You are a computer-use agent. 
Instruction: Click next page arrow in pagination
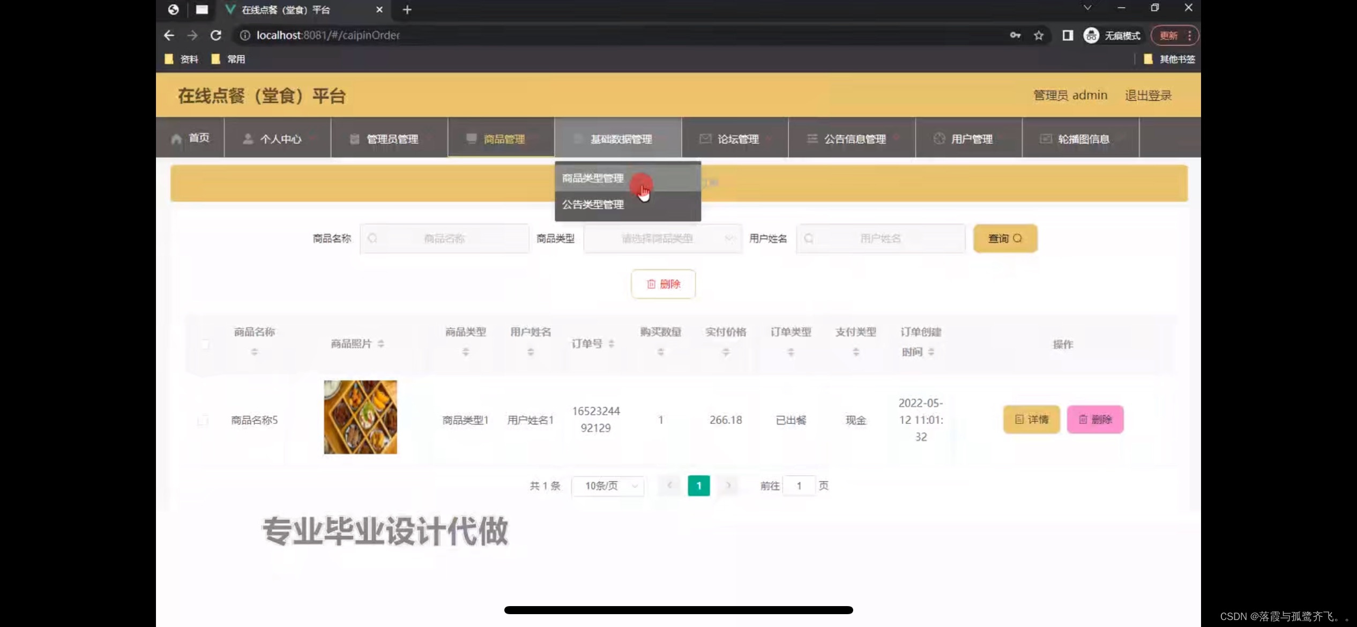coord(728,486)
